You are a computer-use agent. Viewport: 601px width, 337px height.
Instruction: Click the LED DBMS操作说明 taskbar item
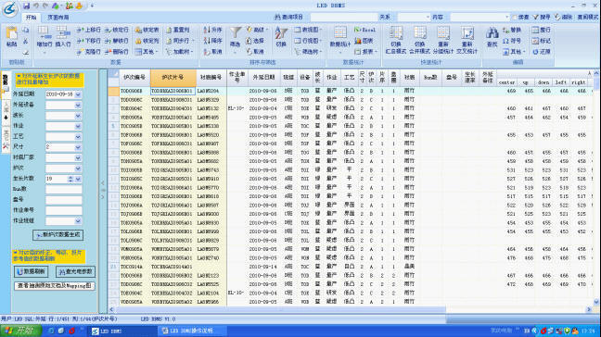point(192,331)
